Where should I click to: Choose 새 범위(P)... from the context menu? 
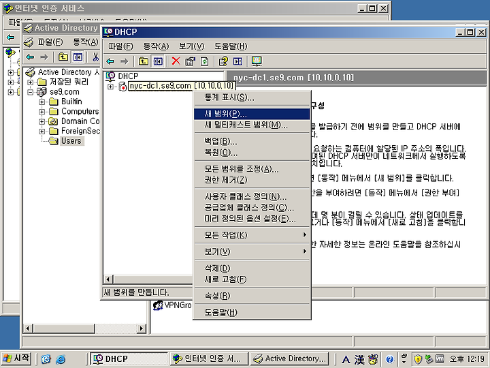point(252,114)
